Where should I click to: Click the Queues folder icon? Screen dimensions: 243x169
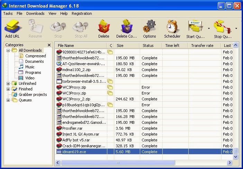tap(15, 100)
